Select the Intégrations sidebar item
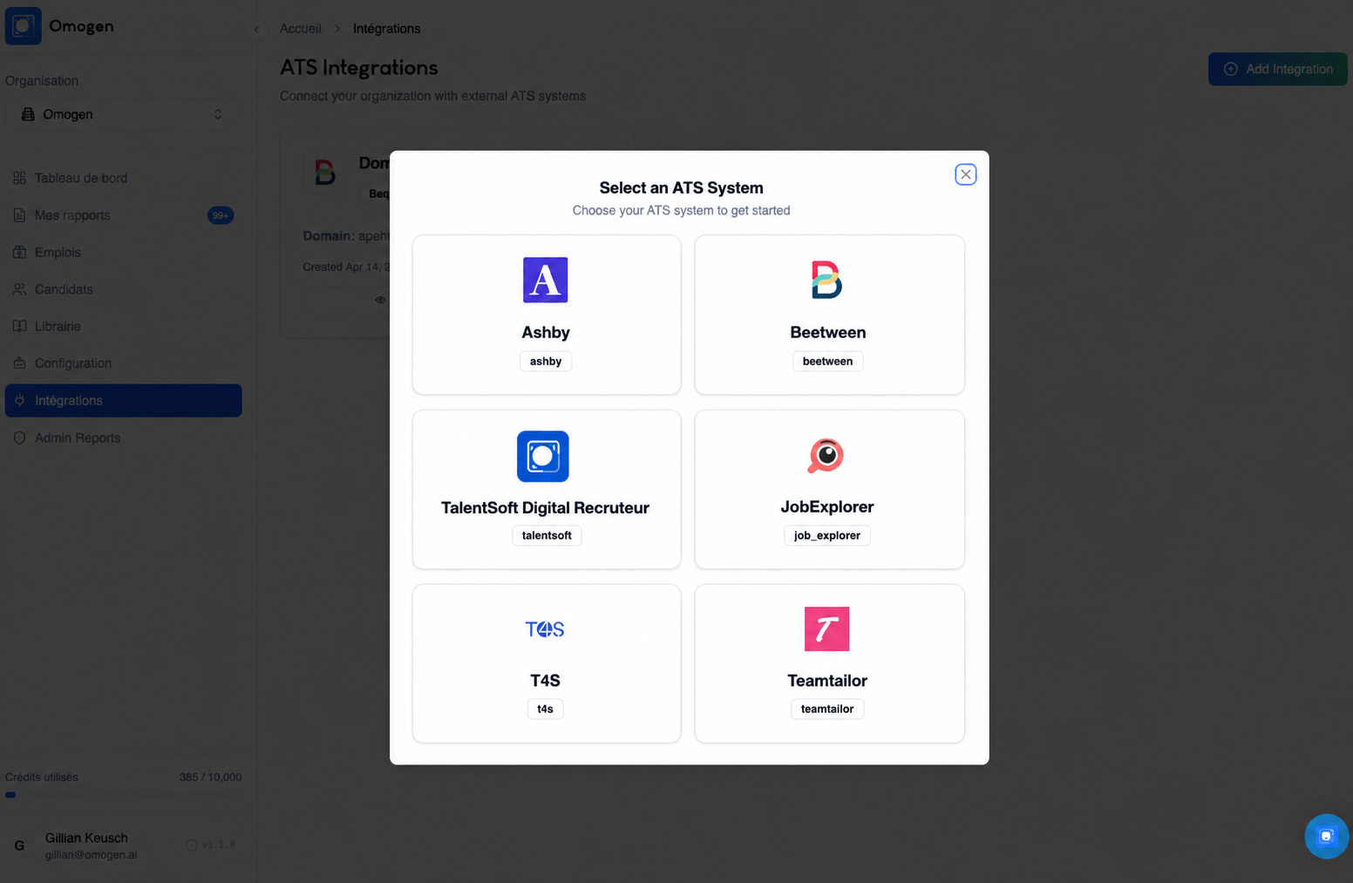1353x883 pixels. [x=123, y=400]
